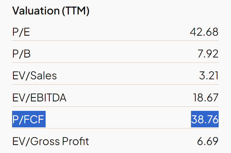Click the highlighted 38.76 value

click(x=205, y=119)
